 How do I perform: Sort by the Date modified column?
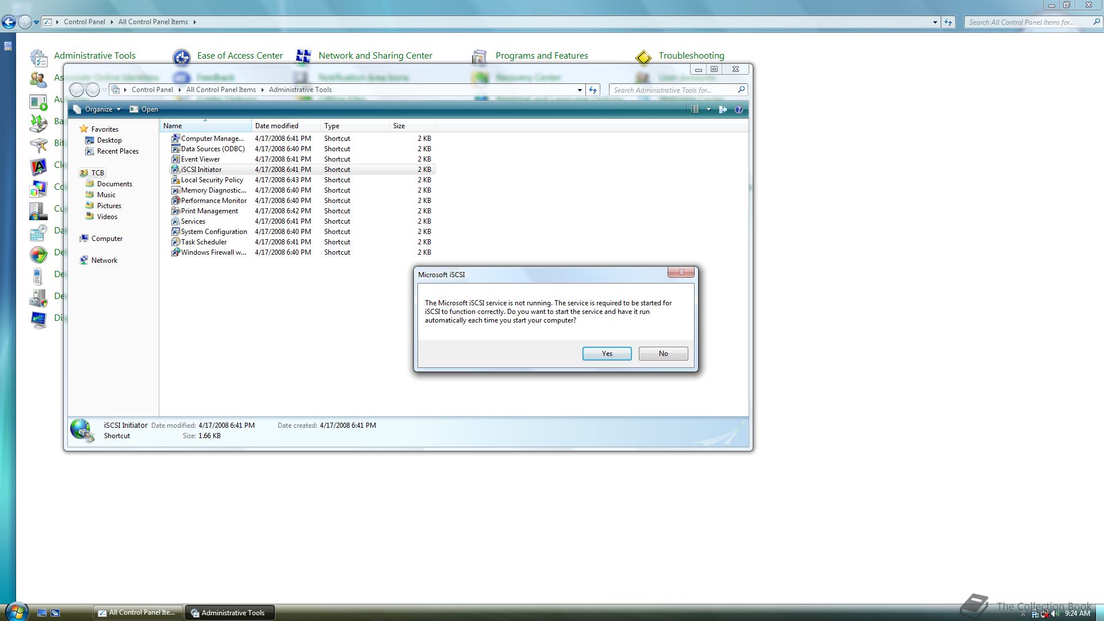point(286,126)
